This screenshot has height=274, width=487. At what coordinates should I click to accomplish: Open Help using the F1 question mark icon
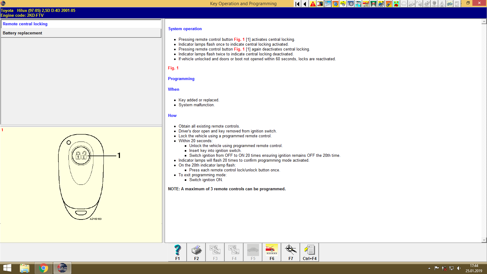pos(177,252)
